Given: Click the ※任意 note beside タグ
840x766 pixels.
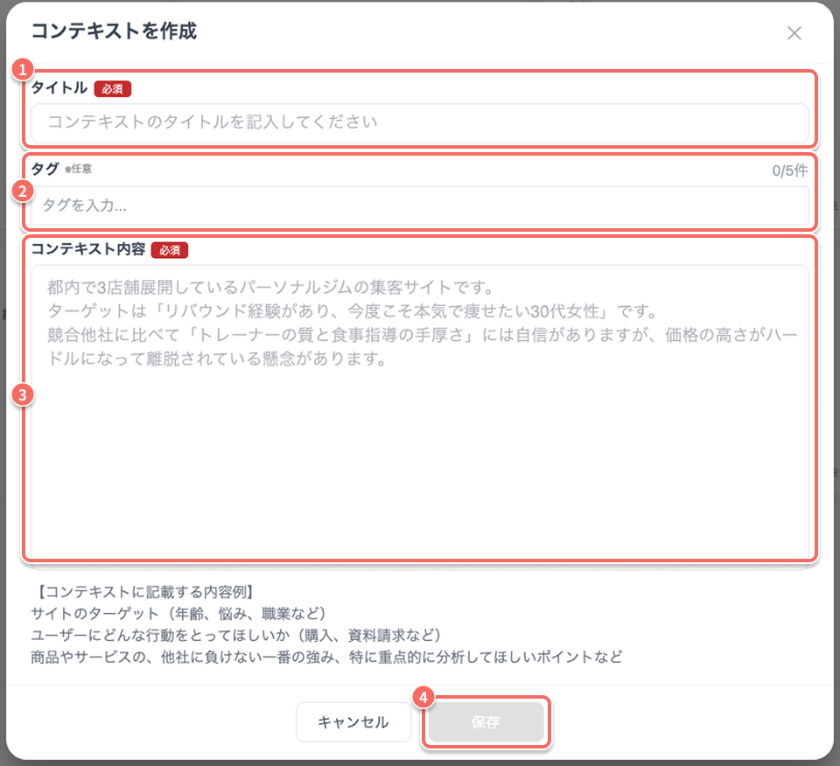Looking at the screenshot, I should pos(78,169).
